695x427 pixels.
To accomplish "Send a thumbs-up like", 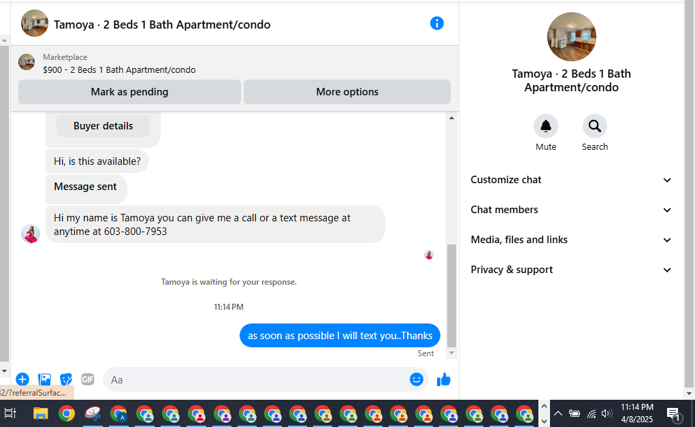I will coord(443,379).
